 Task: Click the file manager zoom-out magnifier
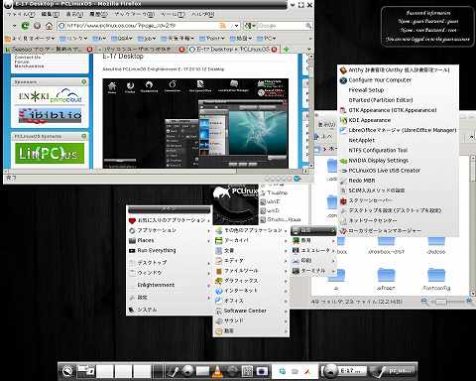pos(425,301)
